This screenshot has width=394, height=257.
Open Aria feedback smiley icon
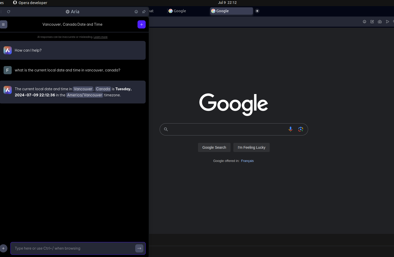tap(136, 12)
